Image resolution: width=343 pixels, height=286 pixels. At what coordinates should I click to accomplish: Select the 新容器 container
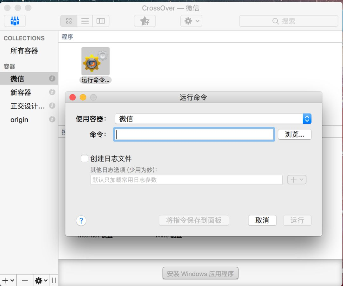click(x=21, y=92)
